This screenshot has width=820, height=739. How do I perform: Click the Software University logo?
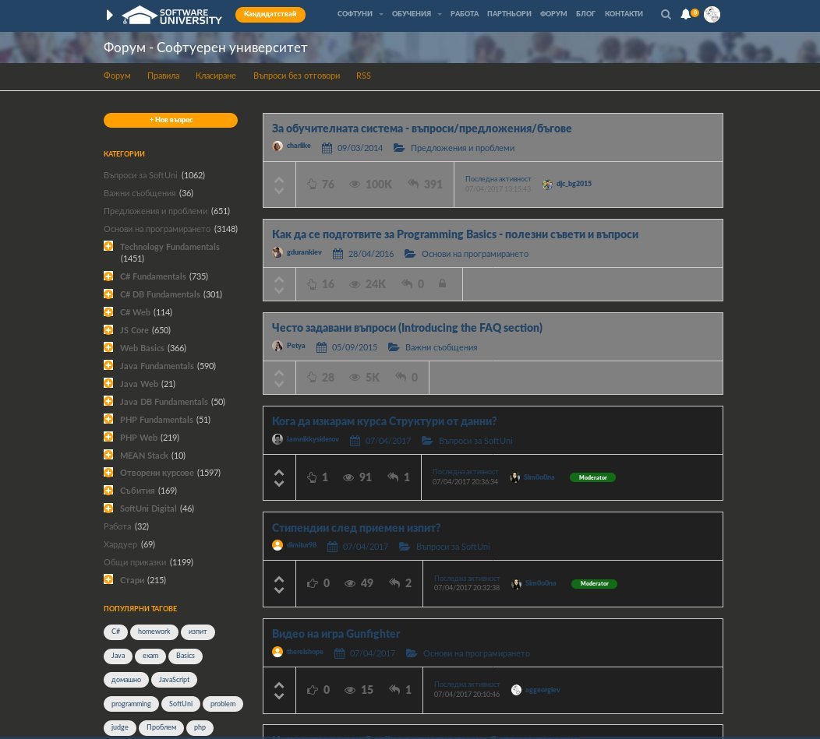click(172, 15)
